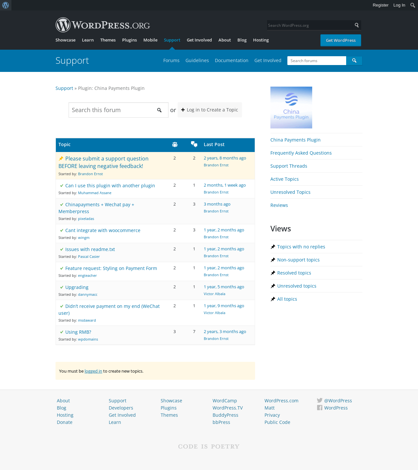Open the Public Code footer link

click(x=277, y=422)
